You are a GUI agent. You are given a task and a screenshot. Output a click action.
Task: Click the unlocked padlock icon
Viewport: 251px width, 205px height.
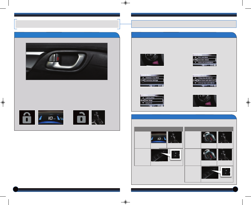pyautogui.click(x=81, y=118)
